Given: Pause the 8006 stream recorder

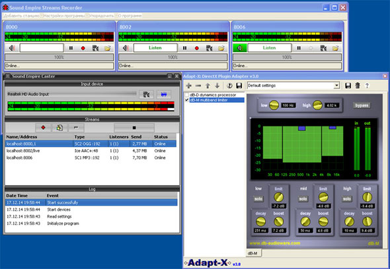Looking at the screenshot, I should (x=299, y=48).
